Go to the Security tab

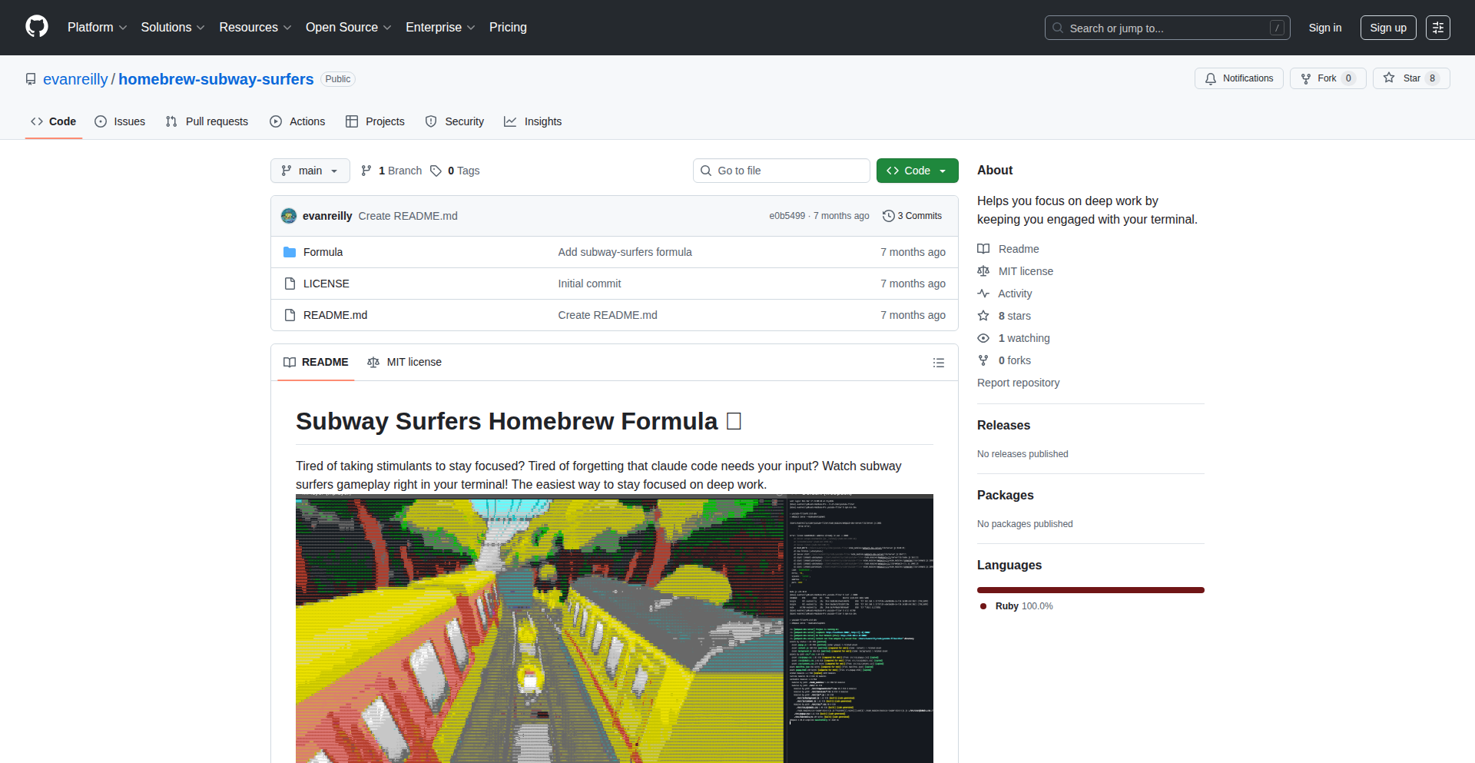click(455, 121)
